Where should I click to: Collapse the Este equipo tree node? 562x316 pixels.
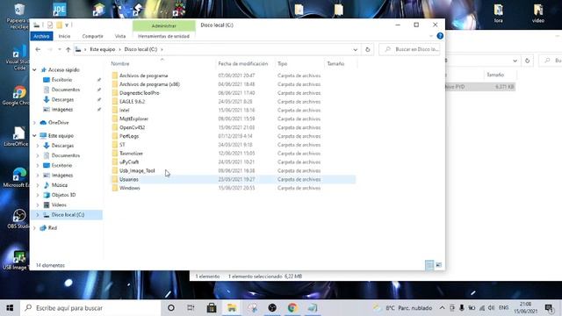point(34,136)
